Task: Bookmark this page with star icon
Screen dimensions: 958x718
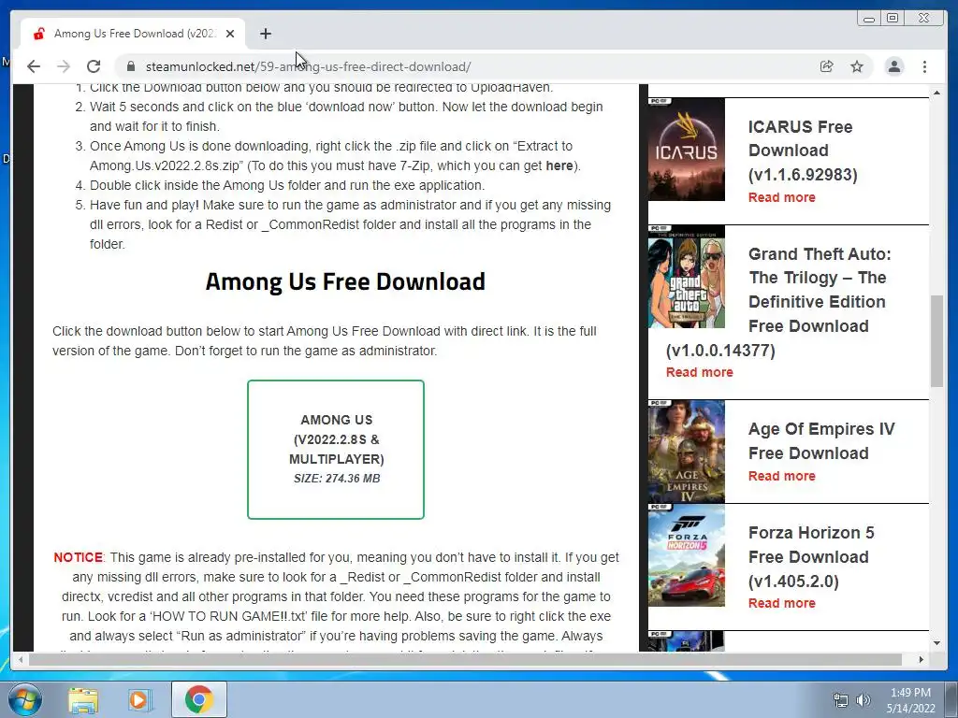Action: coord(857,66)
